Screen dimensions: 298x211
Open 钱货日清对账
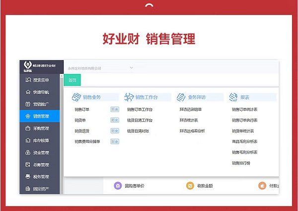tap(138, 131)
